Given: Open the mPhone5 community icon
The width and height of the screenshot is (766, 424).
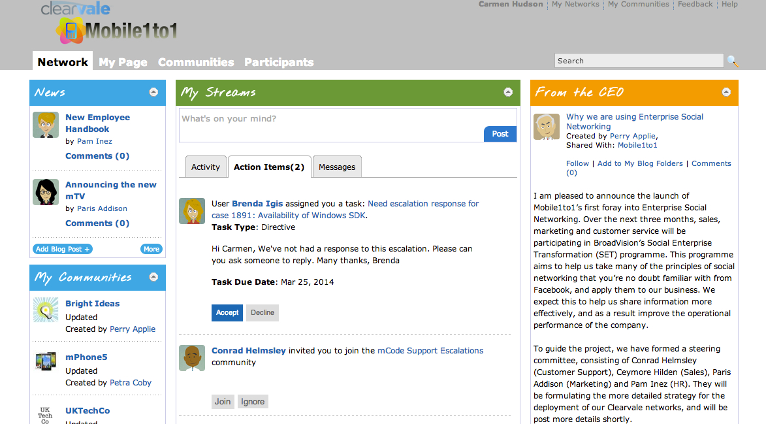Looking at the screenshot, I should [46, 361].
